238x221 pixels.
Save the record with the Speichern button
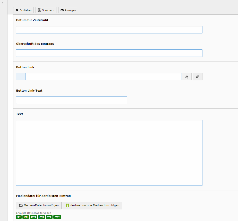pos(46,10)
